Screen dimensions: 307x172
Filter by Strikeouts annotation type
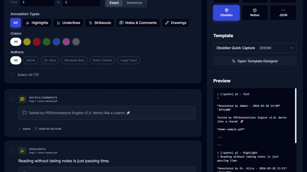(100, 23)
